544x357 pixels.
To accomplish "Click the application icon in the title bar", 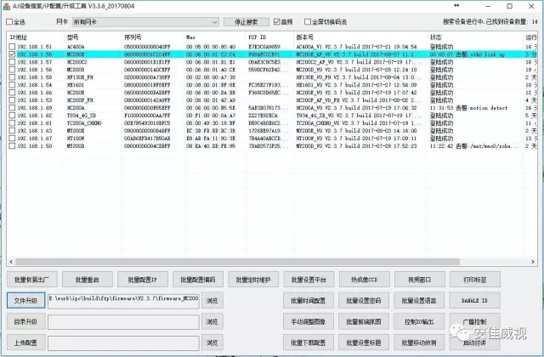I will [8, 6].
